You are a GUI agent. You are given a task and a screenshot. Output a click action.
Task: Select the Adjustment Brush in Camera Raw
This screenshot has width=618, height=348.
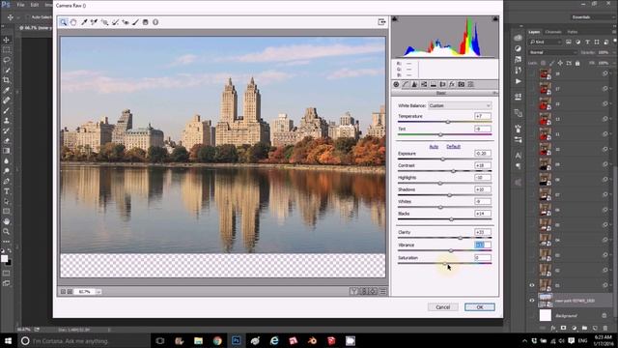pyautogui.click(x=135, y=22)
